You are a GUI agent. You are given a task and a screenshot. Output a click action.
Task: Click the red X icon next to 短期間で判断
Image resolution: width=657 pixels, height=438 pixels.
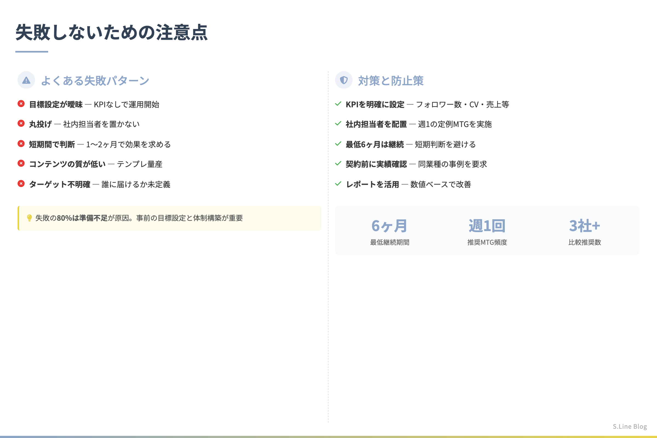click(x=21, y=143)
